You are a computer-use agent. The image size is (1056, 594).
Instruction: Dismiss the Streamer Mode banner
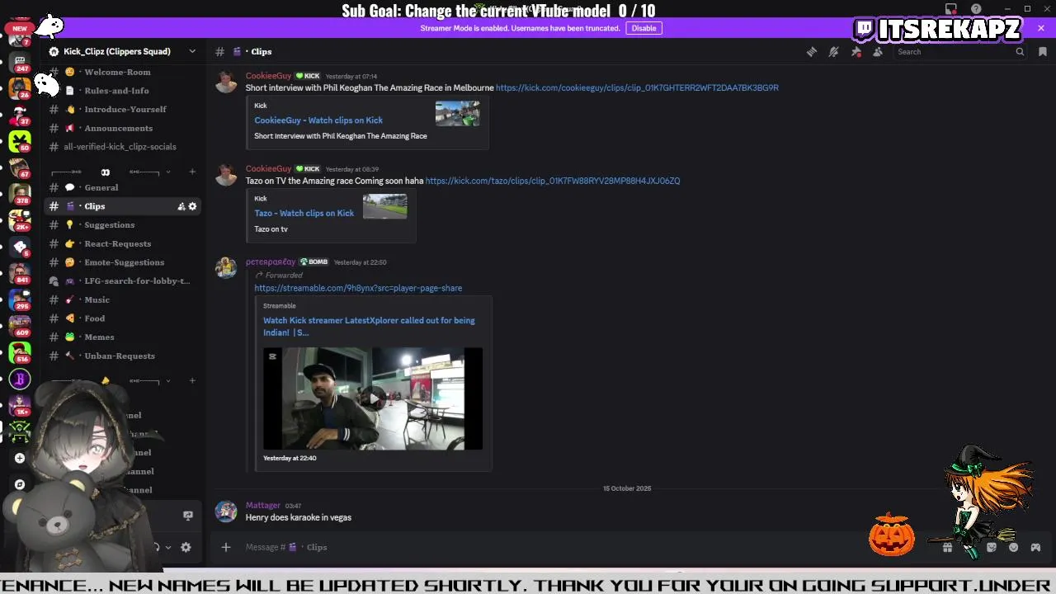pyautogui.click(x=1041, y=28)
